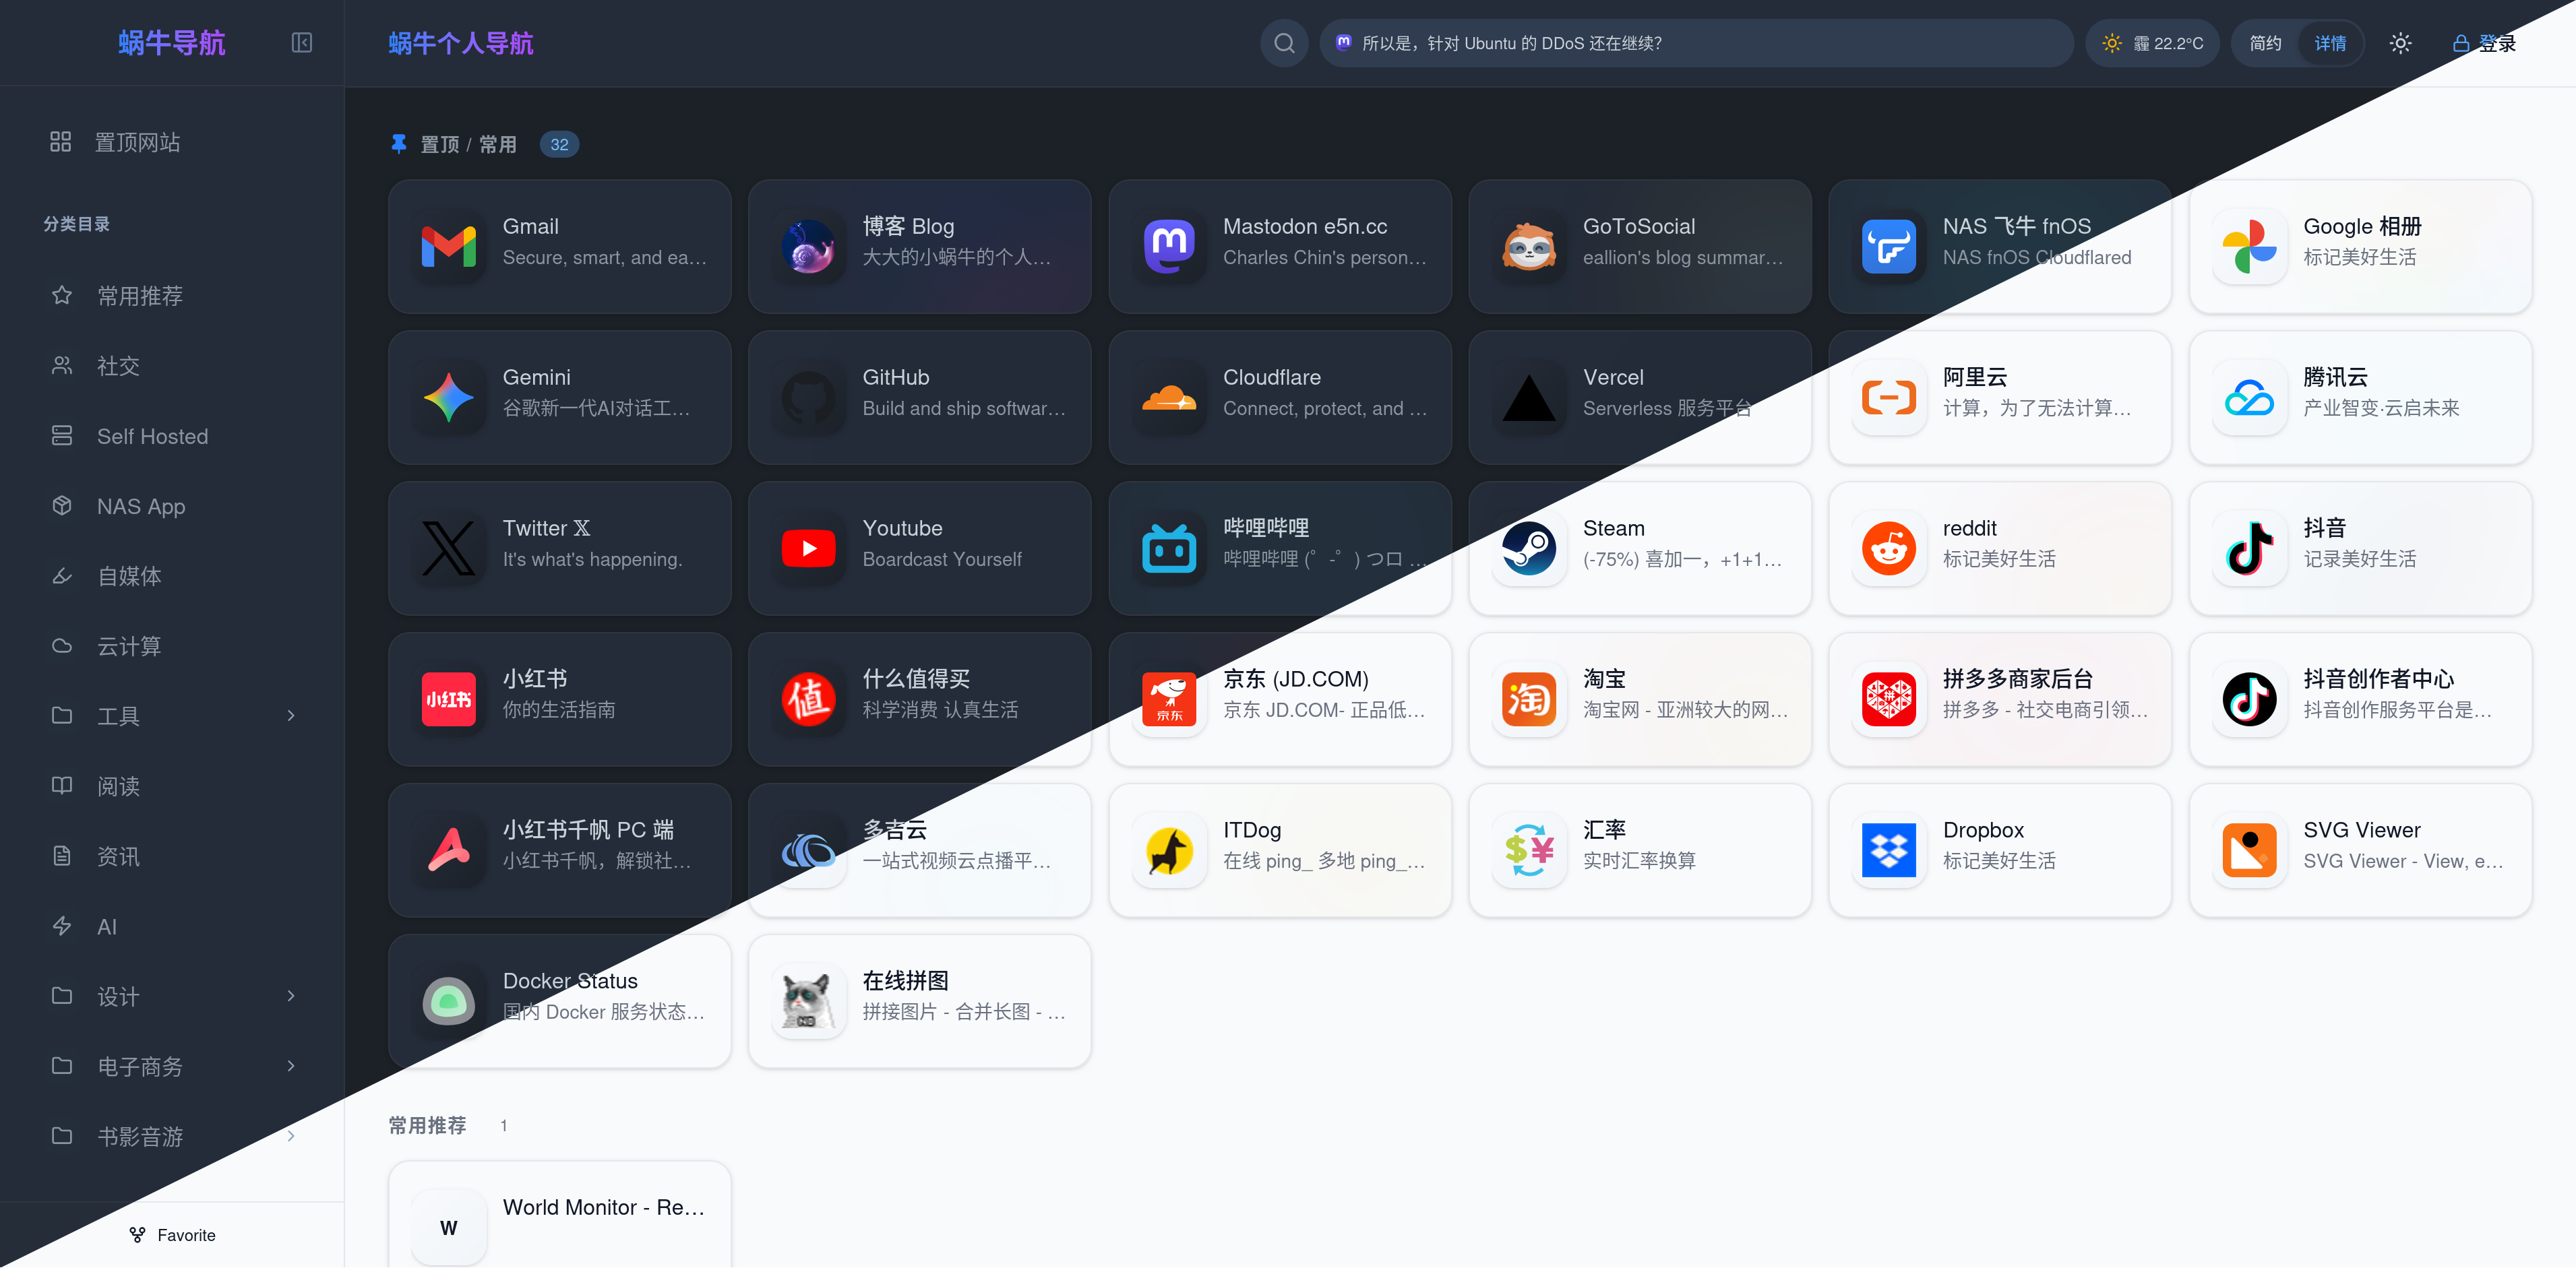Click the 32 count badge
The height and width of the screenshot is (1268, 2576).
coord(559,144)
